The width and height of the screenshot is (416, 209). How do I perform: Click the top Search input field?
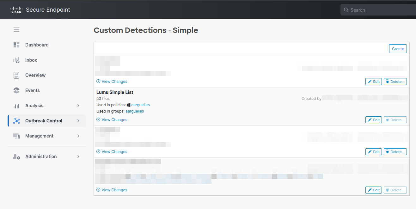[x=379, y=10]
